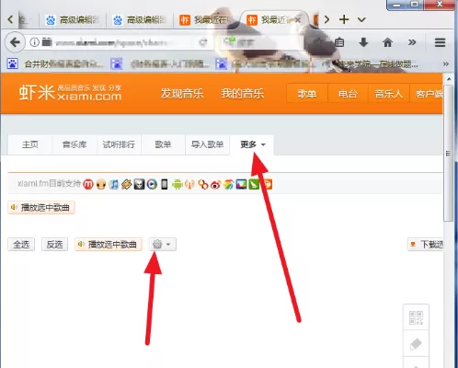Viewport: 458px width, 368px height.
Task: Expand the toolbar overflow chevrons
Action: tap(412, 42)
